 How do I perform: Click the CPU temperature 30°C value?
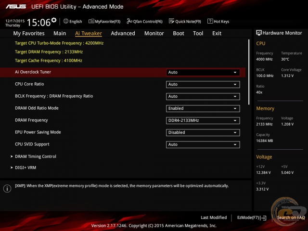[285, 59]
